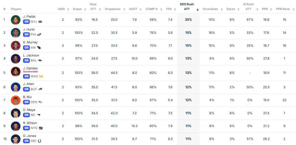Screen dimensions: 296x145
Task: Sort by Scrambles column header
Action: click(222, 9)
